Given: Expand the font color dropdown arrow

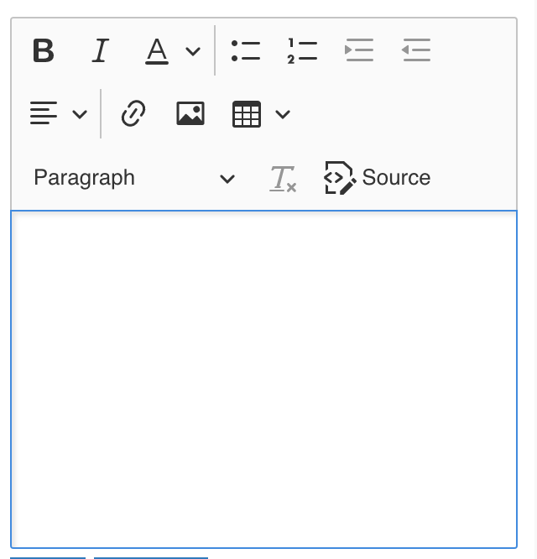Looking at the screenshot, I should pyautogui.click(x=193, y=52).
